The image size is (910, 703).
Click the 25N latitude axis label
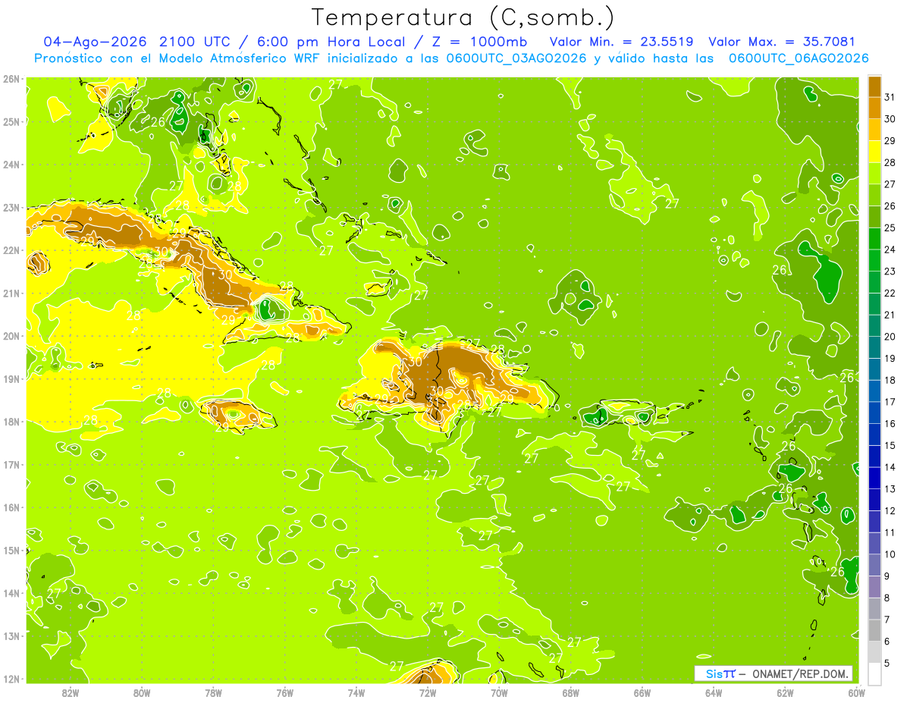(11, 121)
